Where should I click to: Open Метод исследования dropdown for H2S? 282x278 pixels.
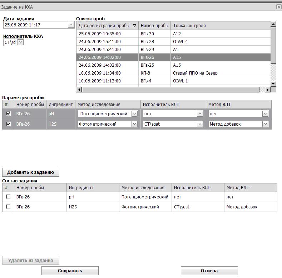point(134,124)
